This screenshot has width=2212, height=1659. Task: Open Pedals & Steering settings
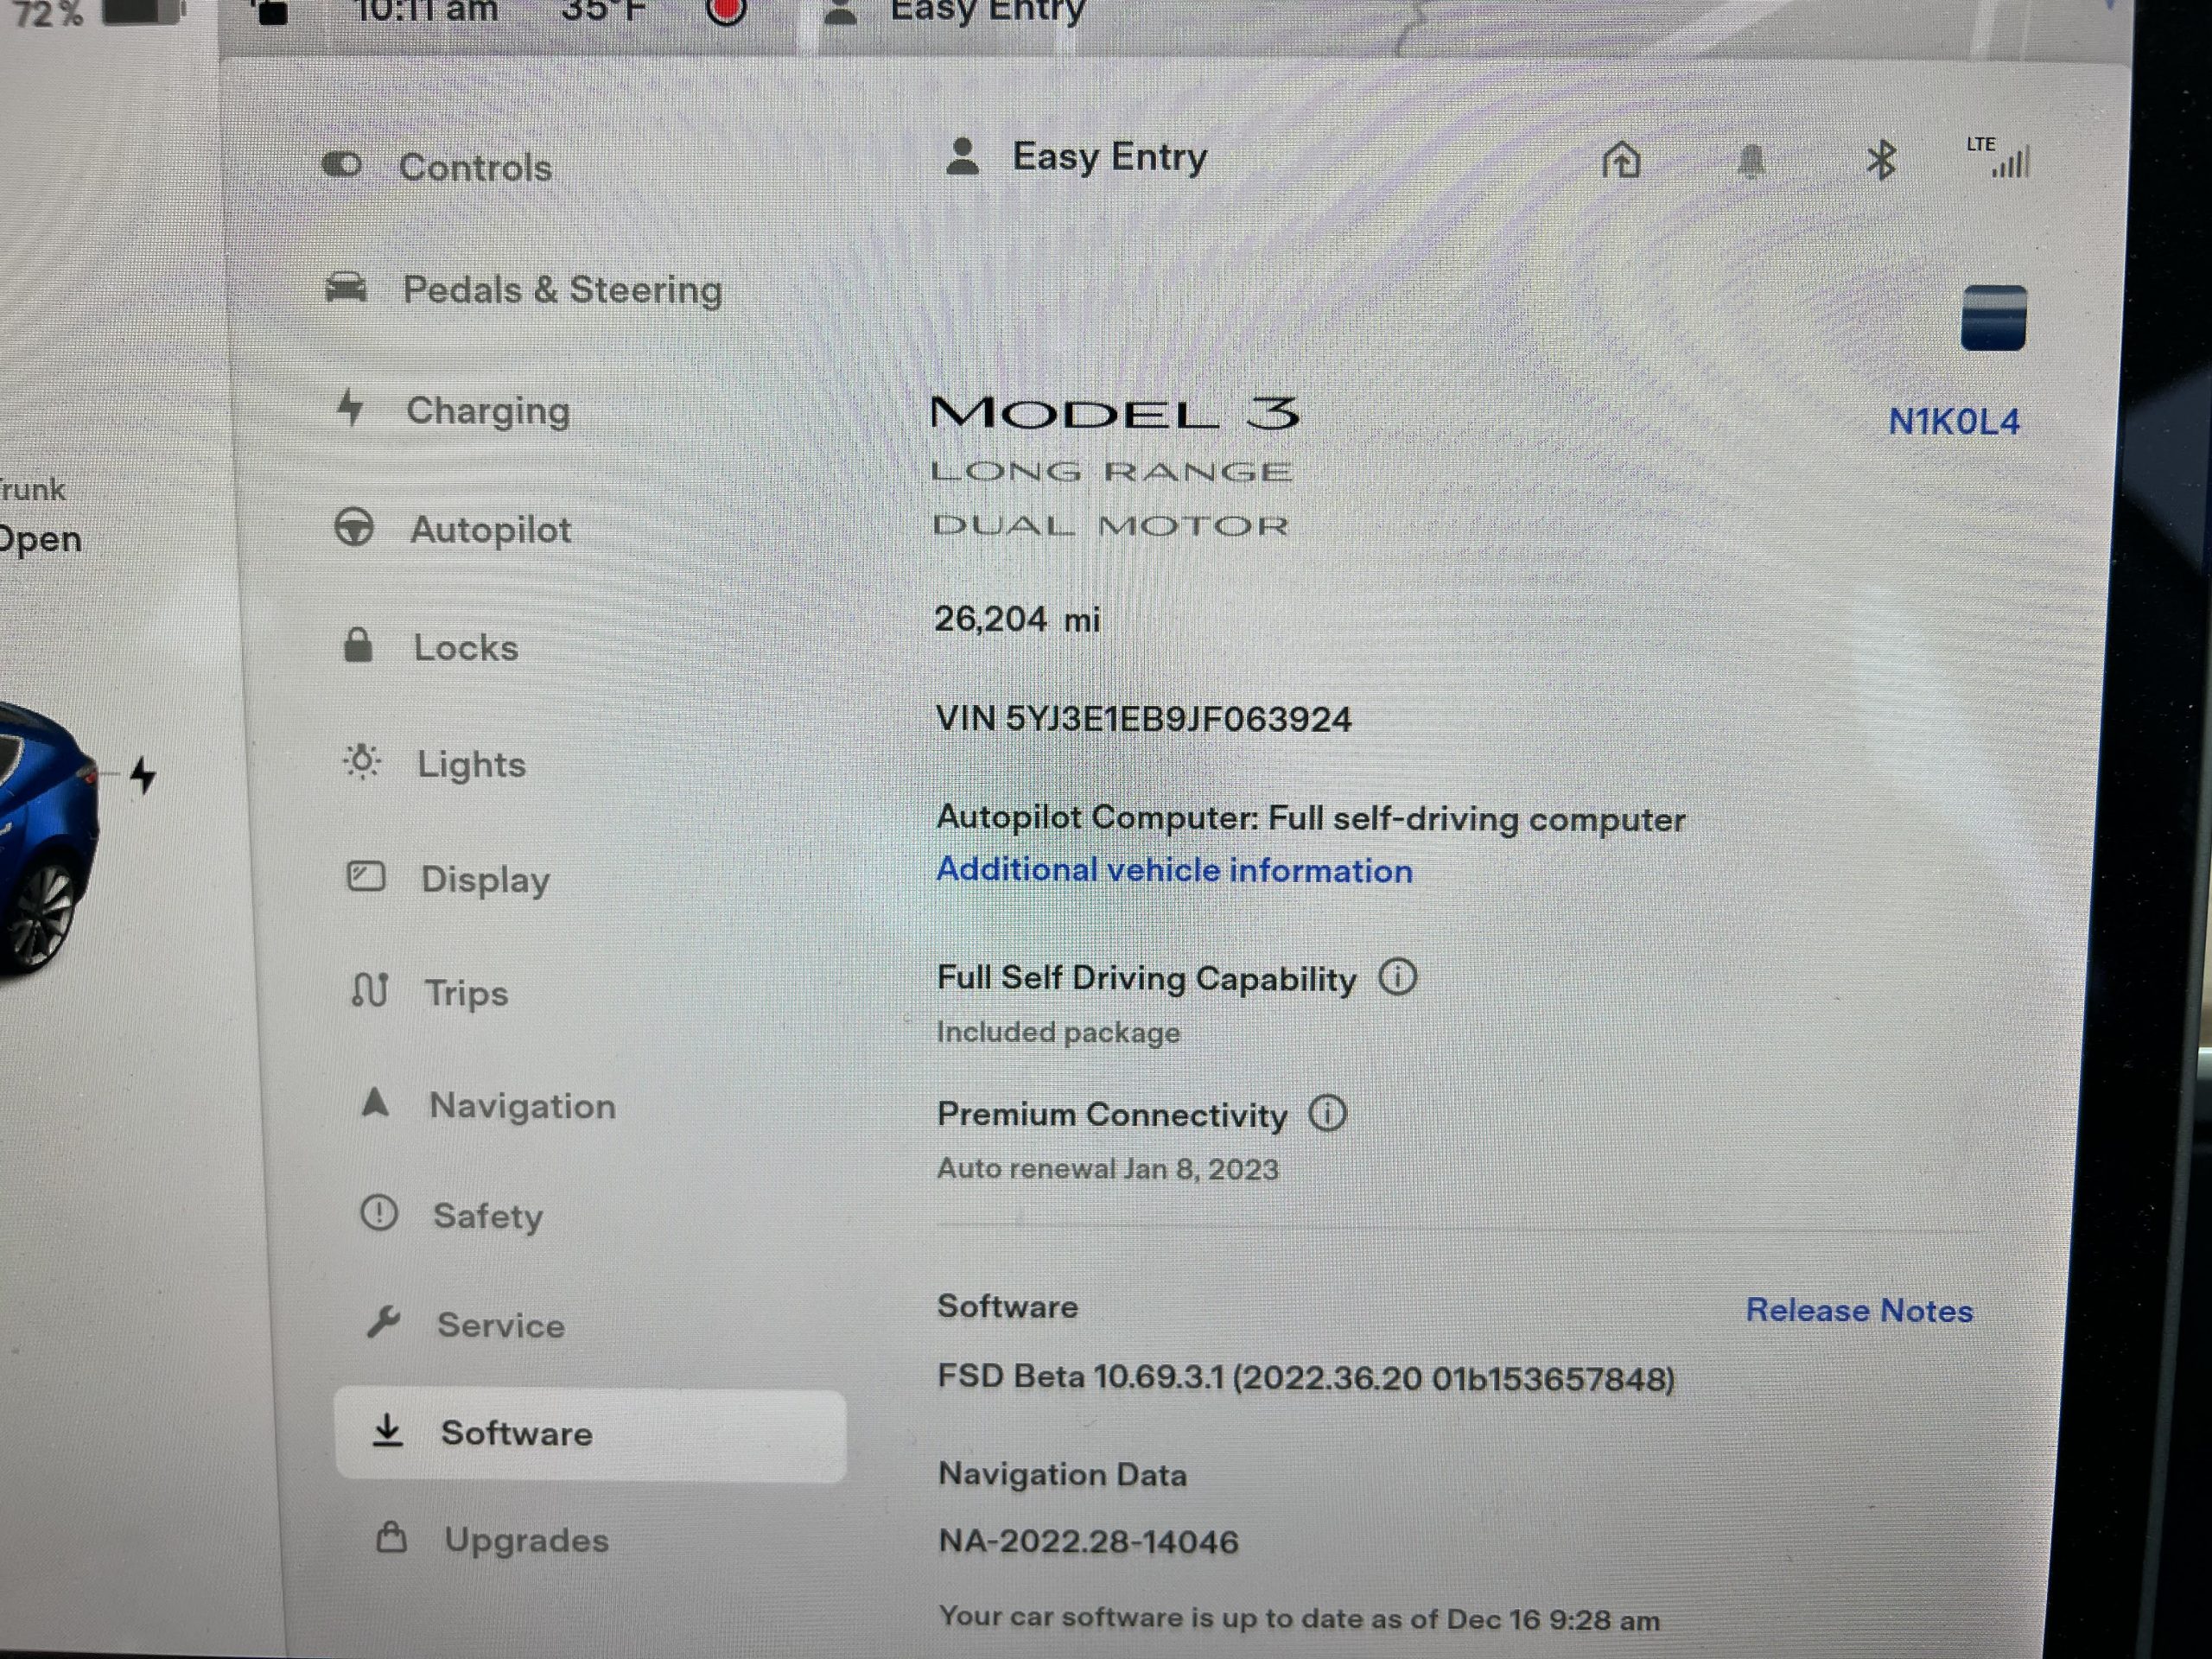(561, 290)
